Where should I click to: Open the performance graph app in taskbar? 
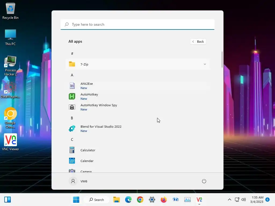pos(187,200)
